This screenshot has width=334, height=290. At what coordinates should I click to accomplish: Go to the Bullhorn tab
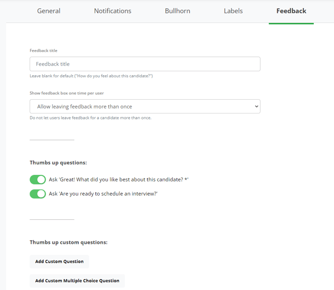[177, 11]
